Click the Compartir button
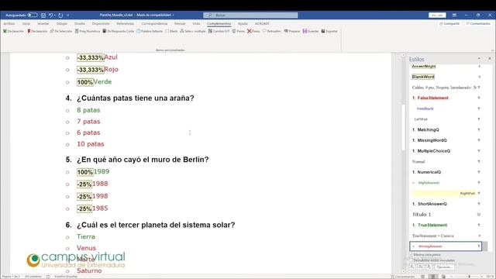 point(449,24)
